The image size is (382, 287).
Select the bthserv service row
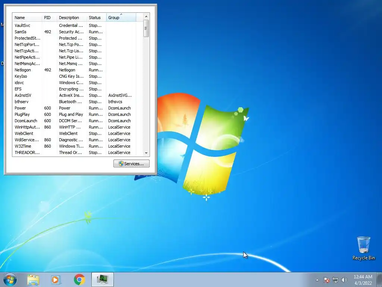tap(74, 102)
